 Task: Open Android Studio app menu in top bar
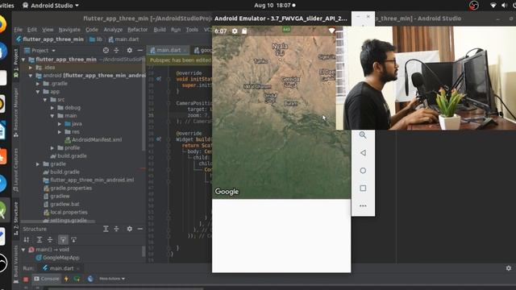[51, 6]
